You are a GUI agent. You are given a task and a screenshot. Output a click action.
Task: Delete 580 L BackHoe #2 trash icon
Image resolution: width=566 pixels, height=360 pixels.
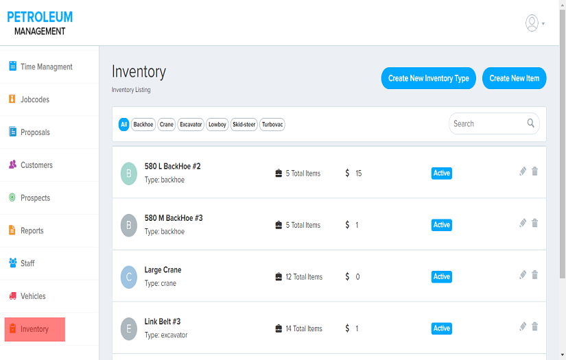[535, 171]
